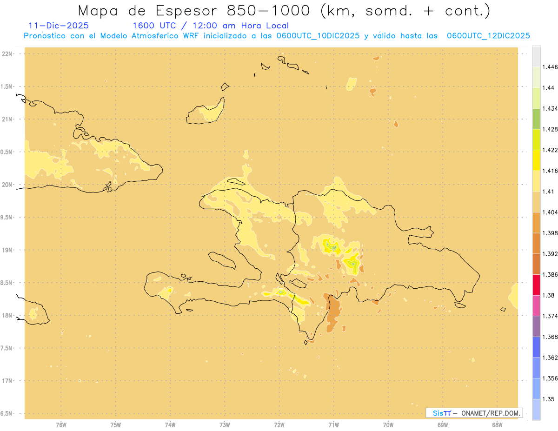Viewport: 558px width, 431px height.
Task: Click the colorbar value 1.356
Action: (551, 378)
